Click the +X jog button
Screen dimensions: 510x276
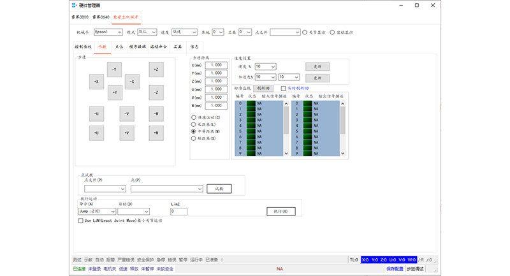97,82
